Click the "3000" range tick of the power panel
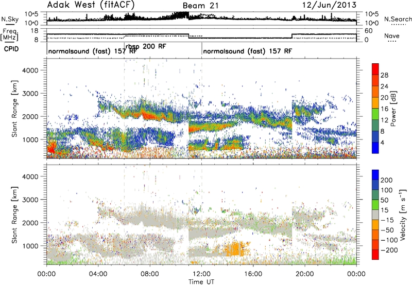 (x=30, y=94)
